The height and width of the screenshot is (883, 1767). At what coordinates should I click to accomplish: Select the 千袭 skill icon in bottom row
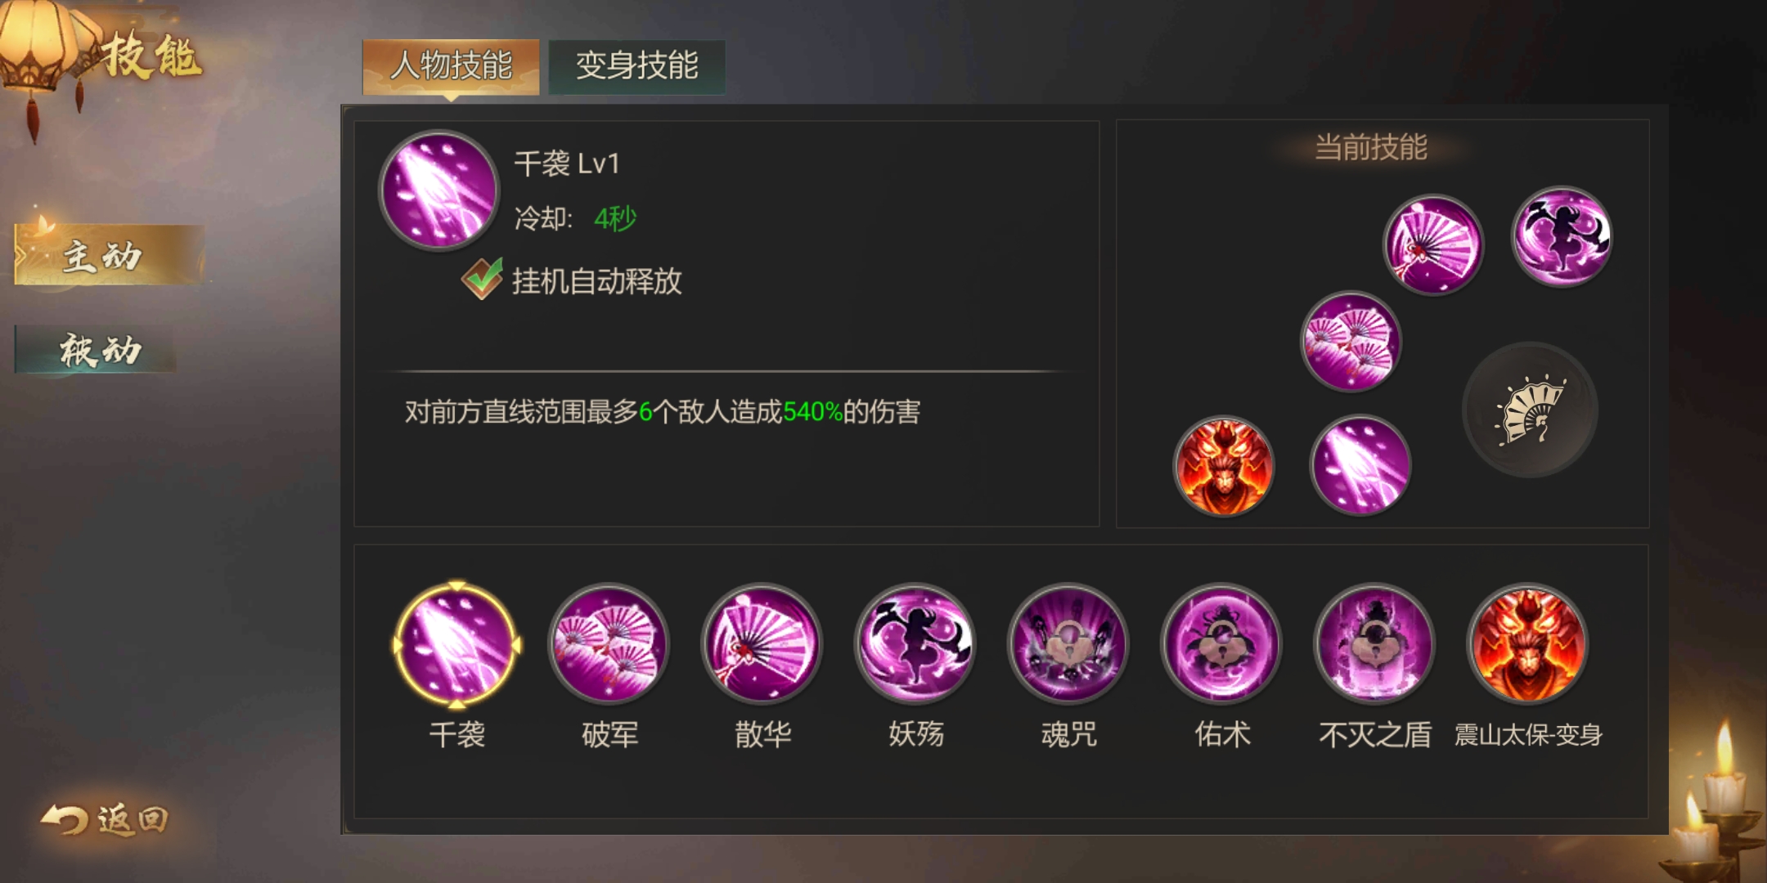point(456,645)
